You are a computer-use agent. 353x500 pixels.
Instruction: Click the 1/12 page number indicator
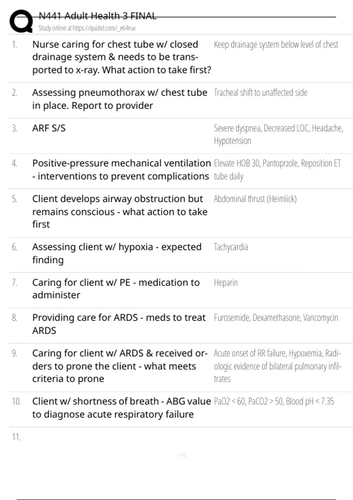pos(182,455)
